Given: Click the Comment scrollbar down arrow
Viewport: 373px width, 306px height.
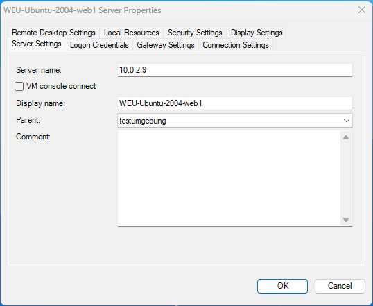Looking at the screenshot, I should 346,219.
